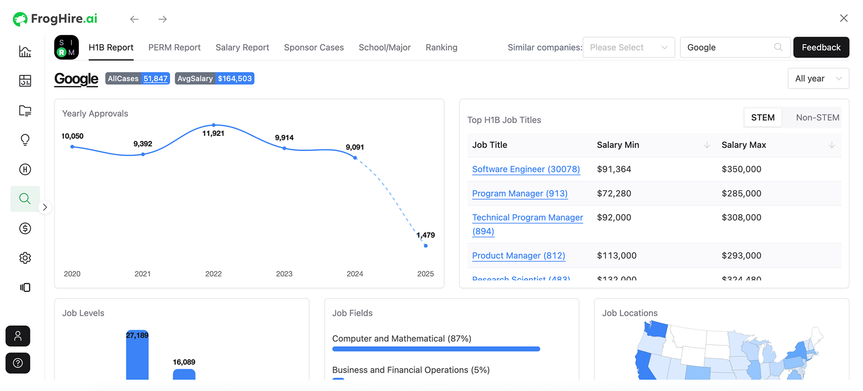Image resolution: width=863 pixels, height=391 pixels.
Task: Expand sidebar with chevron arrow
Action: 45,207
